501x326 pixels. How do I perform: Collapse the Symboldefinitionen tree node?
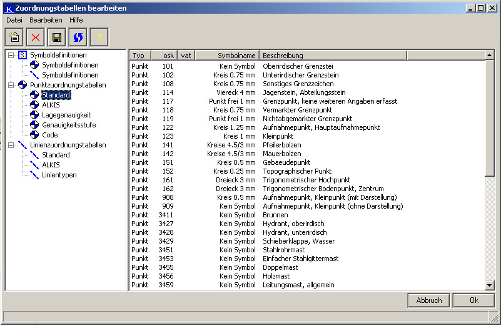11,55
